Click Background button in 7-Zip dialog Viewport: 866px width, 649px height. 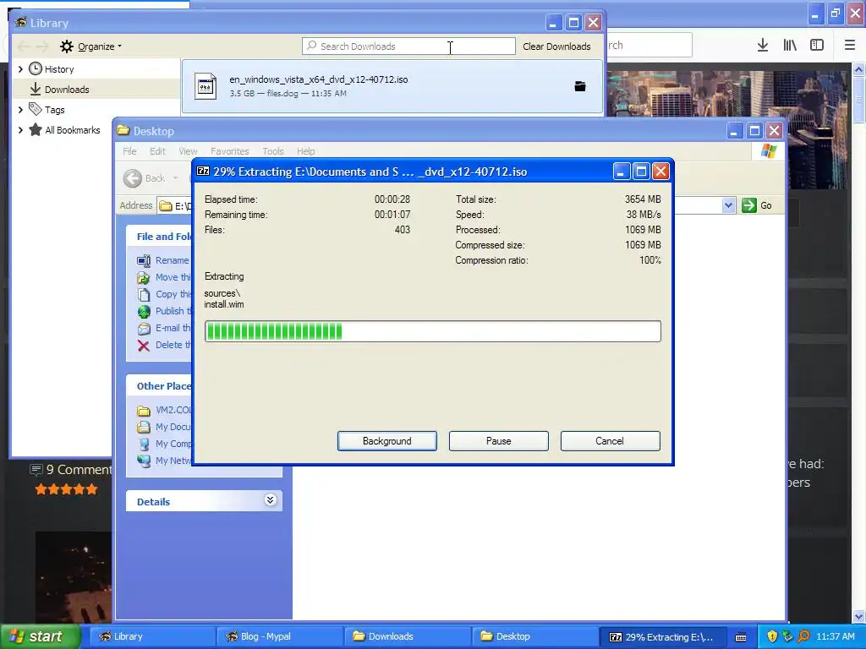pos(386,441)
